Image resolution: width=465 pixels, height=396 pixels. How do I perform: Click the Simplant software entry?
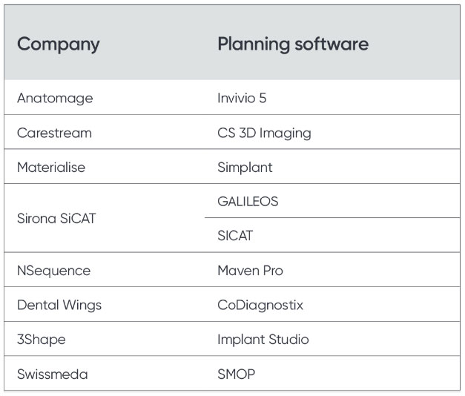click(x=245, y=167)
